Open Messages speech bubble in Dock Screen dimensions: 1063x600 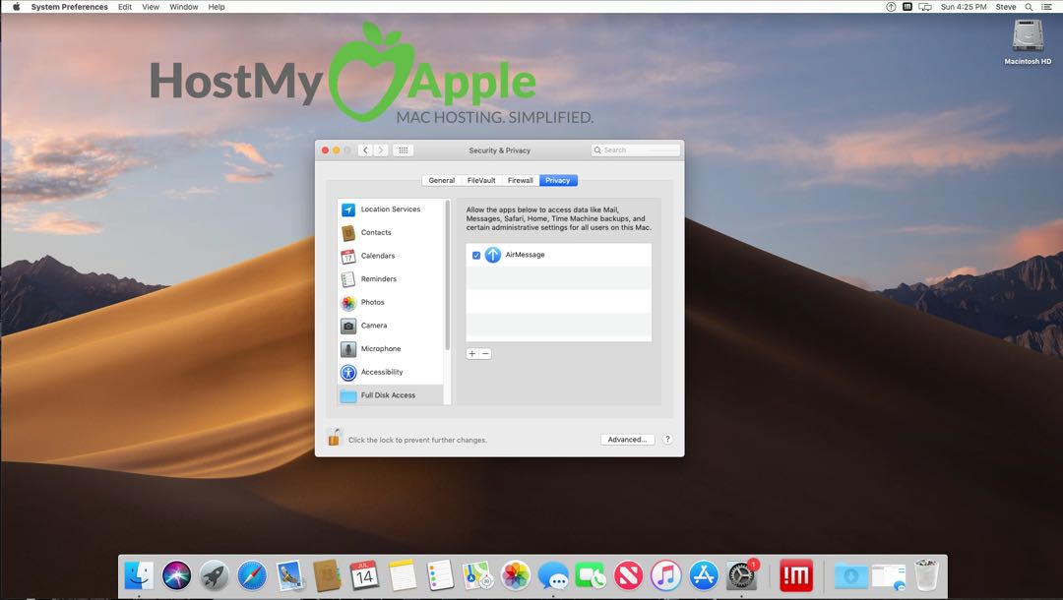point(553,575)
